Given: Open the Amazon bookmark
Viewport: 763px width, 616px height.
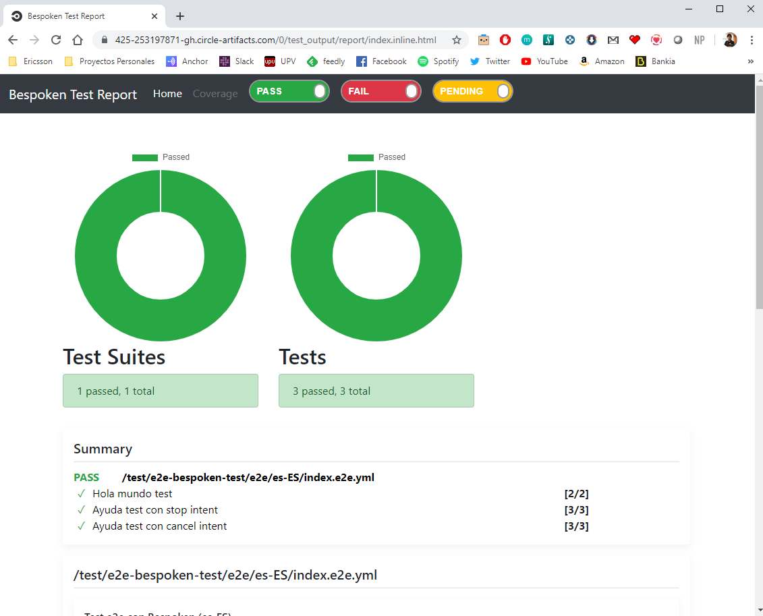Looking at the screenshot, I should [602, 61].
